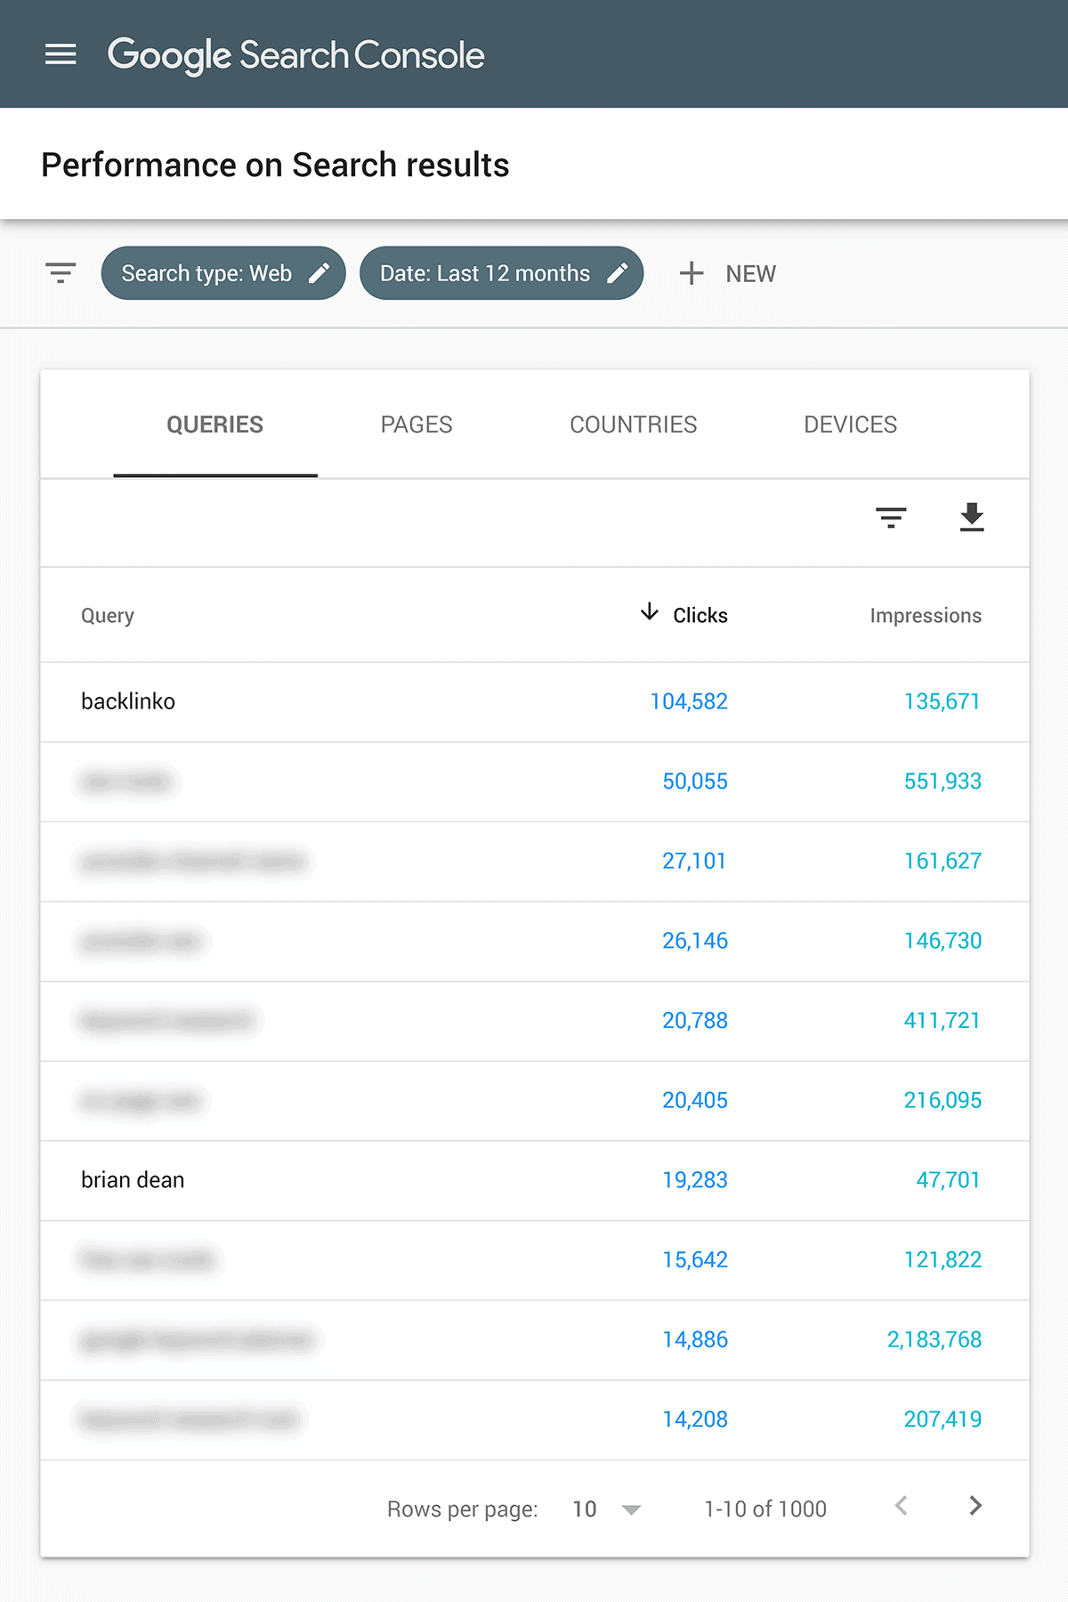Select the backlinko query row

535,701
